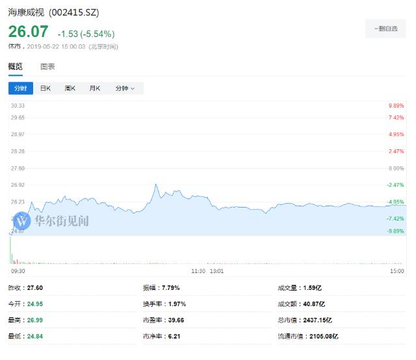Switch chart to 周K weekly candlesticks
Image resolution: width=416 pixels, height=360 pixels.
coord(70,88)
